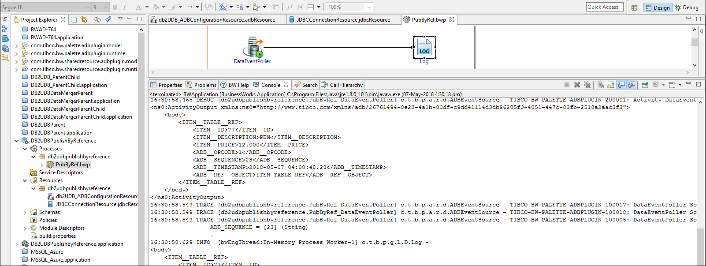Image resolution: width=706 pixels, height=266 pixels.
Task: Expand the Module Descriptors folder
Action: tap(25, 228)
